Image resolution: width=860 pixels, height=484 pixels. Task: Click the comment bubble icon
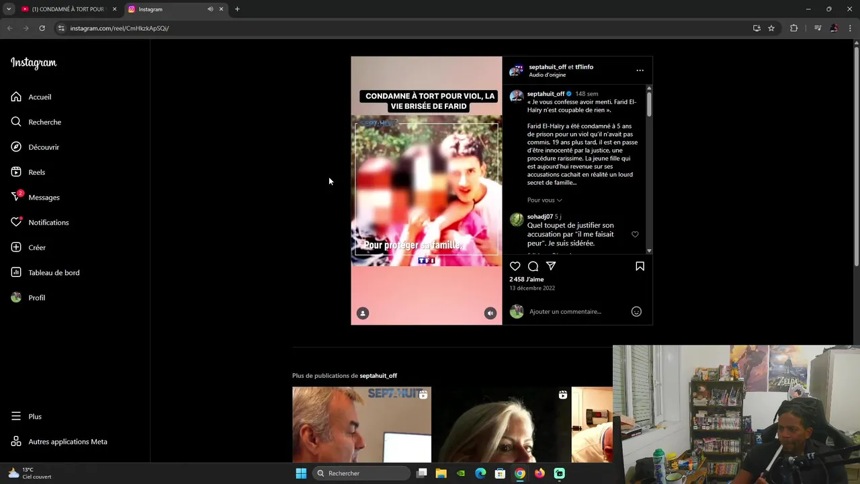pos(533,266)
